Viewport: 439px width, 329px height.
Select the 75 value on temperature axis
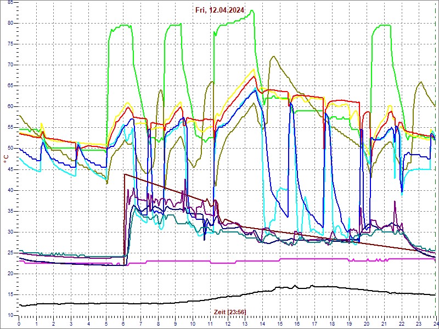pos(10,44)
